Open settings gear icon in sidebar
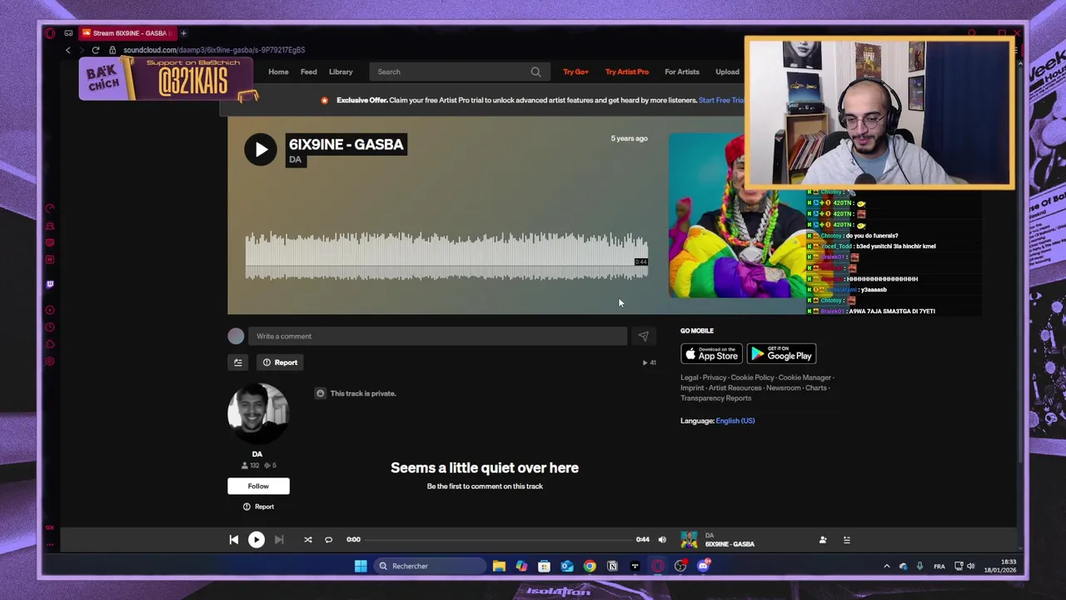This screenshot has width=1066, height=600. 50,362
